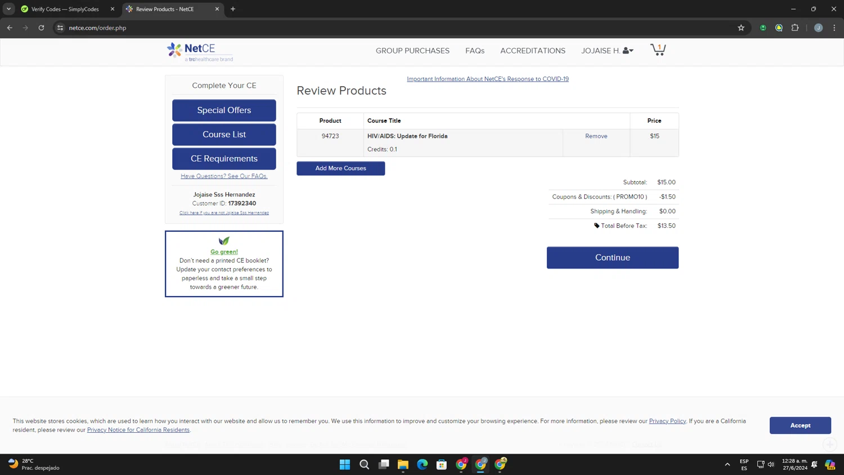Open the shopping cart icon
Image resolution: width=844 pixels, height=475 pixels.
[x=658, y=50]
